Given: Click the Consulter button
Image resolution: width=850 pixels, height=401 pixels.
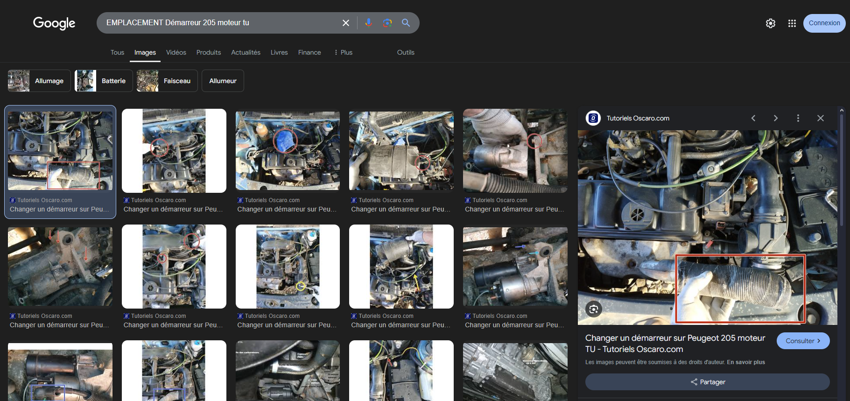Looking at the screenshot, I should 803,341.
